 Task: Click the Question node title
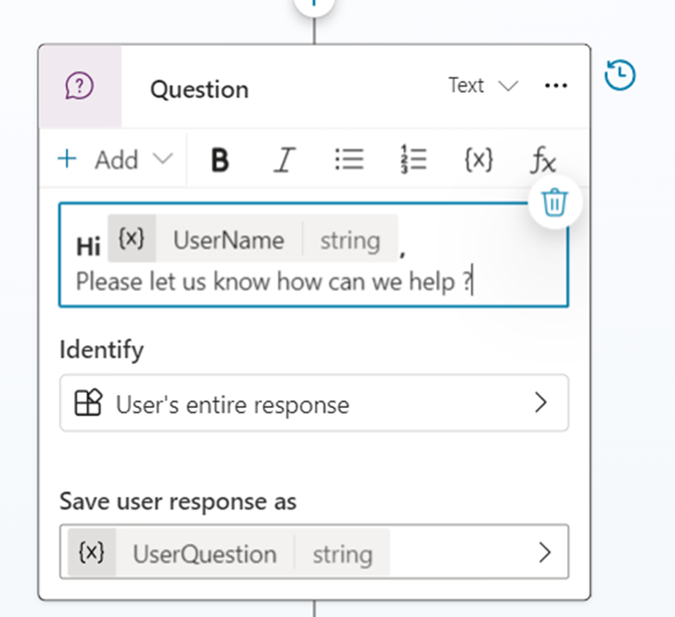click(x=199, y=90)
